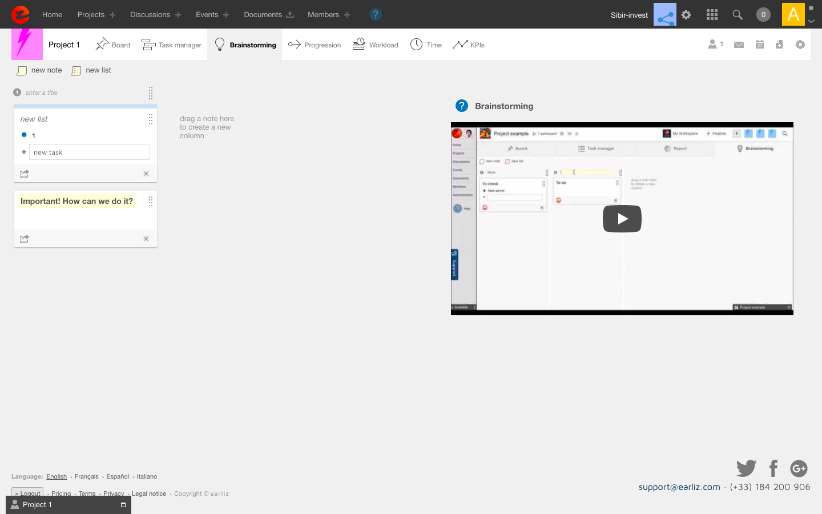The image size is (822, 514).
Task: Switch to the Board tab
Action: click(113, 45)
